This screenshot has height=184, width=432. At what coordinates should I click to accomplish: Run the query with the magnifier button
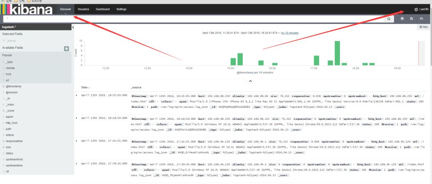pyautogui.click(x=389, y=19)
